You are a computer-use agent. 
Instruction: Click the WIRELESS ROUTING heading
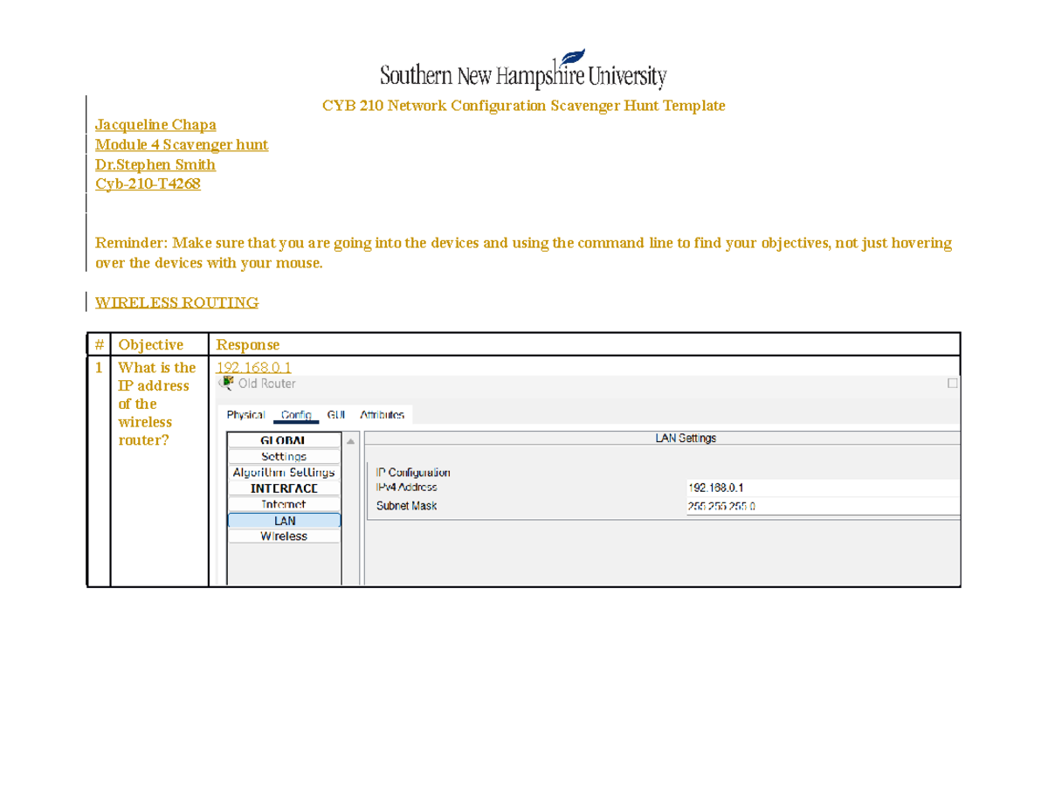[176, 303]
